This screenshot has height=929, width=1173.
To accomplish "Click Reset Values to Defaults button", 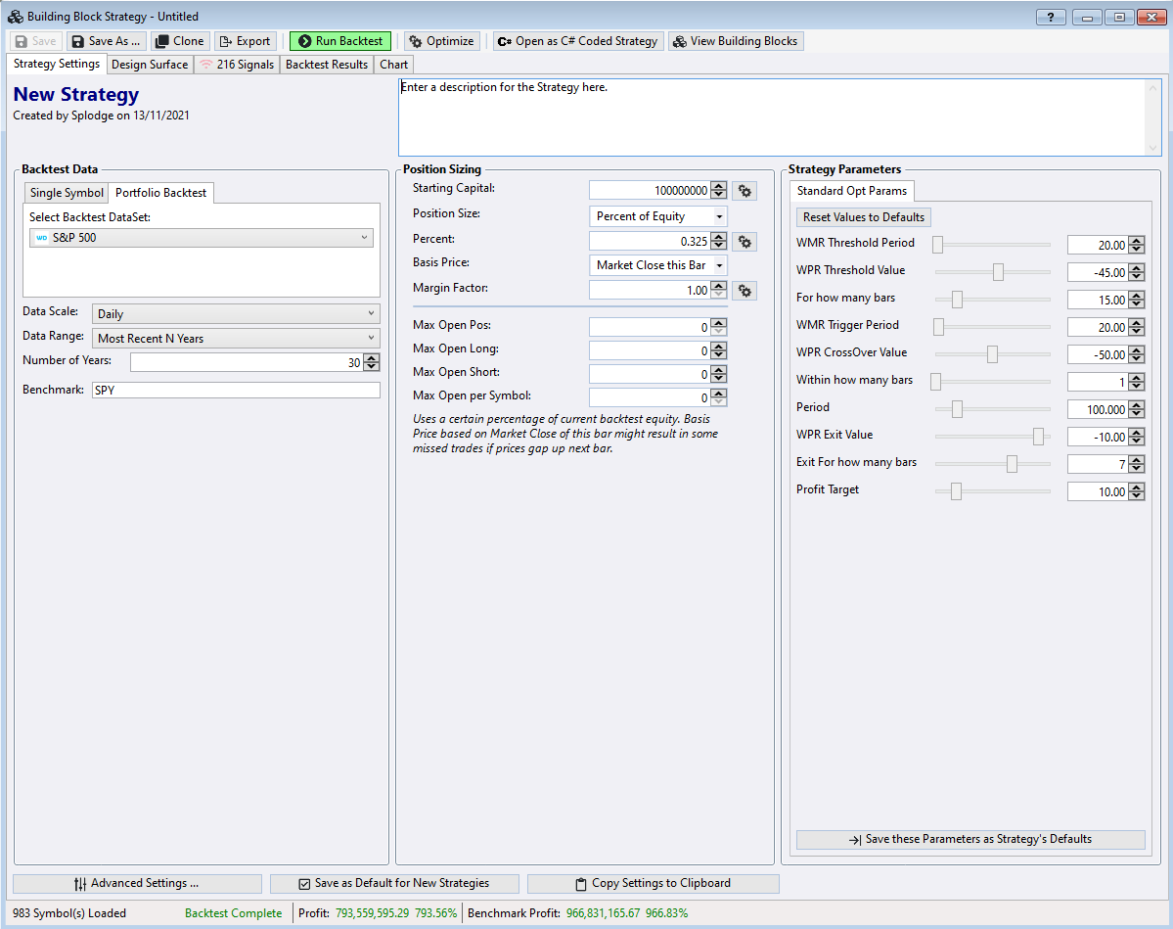I will point(863,217).
